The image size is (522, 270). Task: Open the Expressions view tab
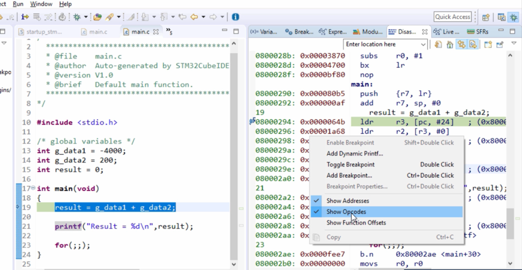coord(332,32)
